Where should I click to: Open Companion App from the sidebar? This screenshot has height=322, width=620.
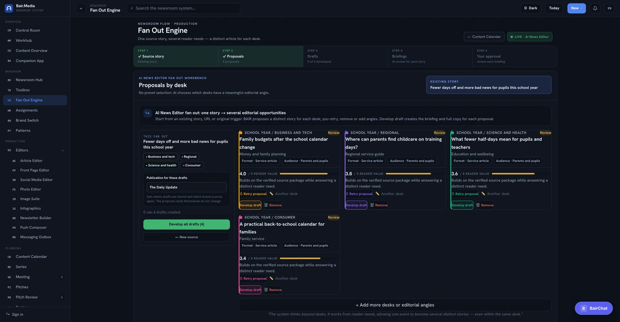coord(35,61)
